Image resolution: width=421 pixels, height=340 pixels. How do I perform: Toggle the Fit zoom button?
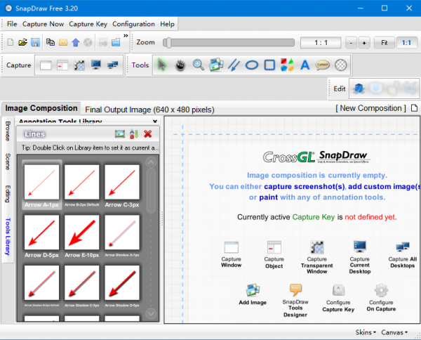385,43
